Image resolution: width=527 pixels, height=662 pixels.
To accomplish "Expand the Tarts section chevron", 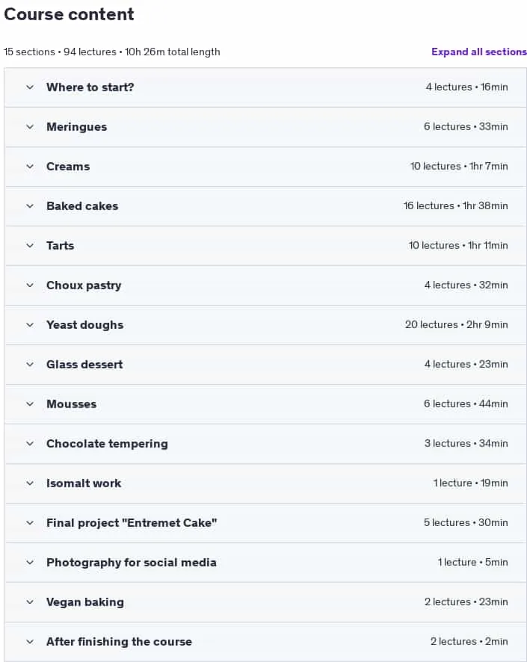I will (x=30, y=246).
